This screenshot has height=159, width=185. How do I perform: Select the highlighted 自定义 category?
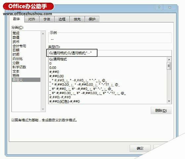(x=26, y=80)
